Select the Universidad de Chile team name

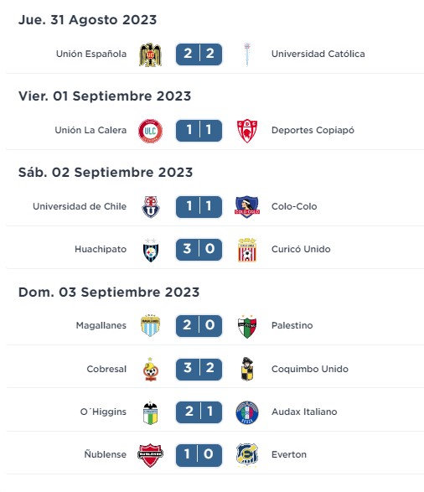(80, 206)
